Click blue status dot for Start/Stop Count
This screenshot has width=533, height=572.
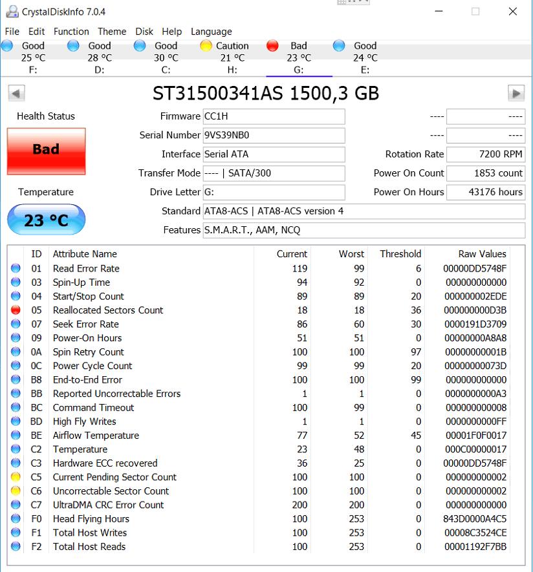point(16,296)
